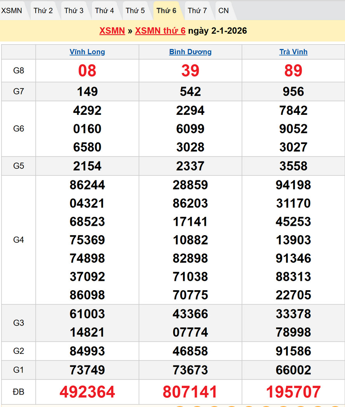The width and height of the screenshot is (345, 407).
Task: Click the Trà Vinh province link
Action: click(293, 52)
